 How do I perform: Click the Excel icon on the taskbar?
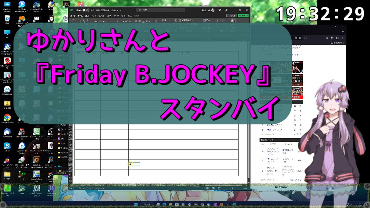pos(234,204)
